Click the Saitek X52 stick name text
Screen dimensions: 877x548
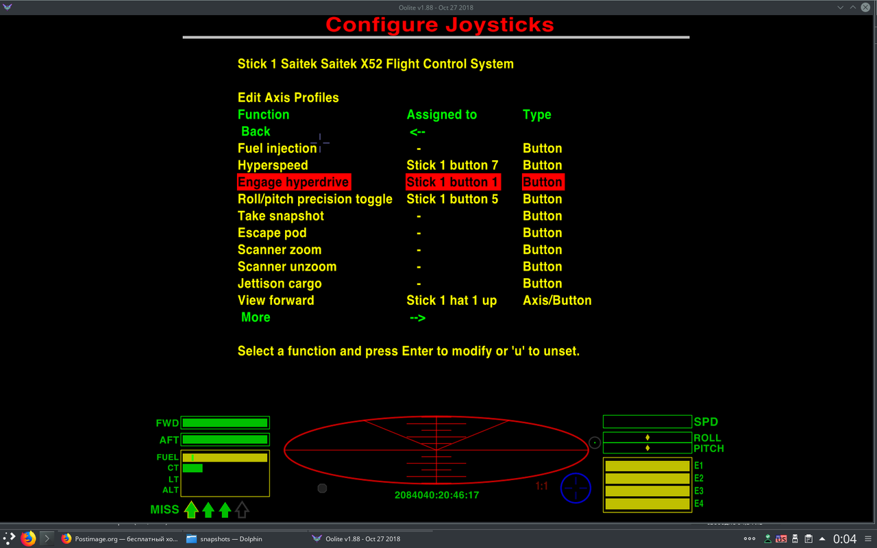tap(375, 64)
